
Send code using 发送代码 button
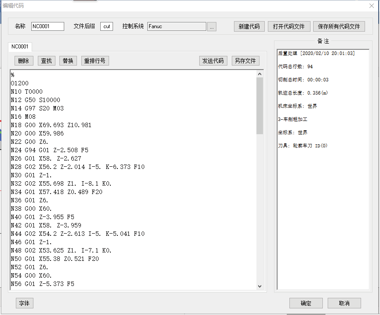212,61
